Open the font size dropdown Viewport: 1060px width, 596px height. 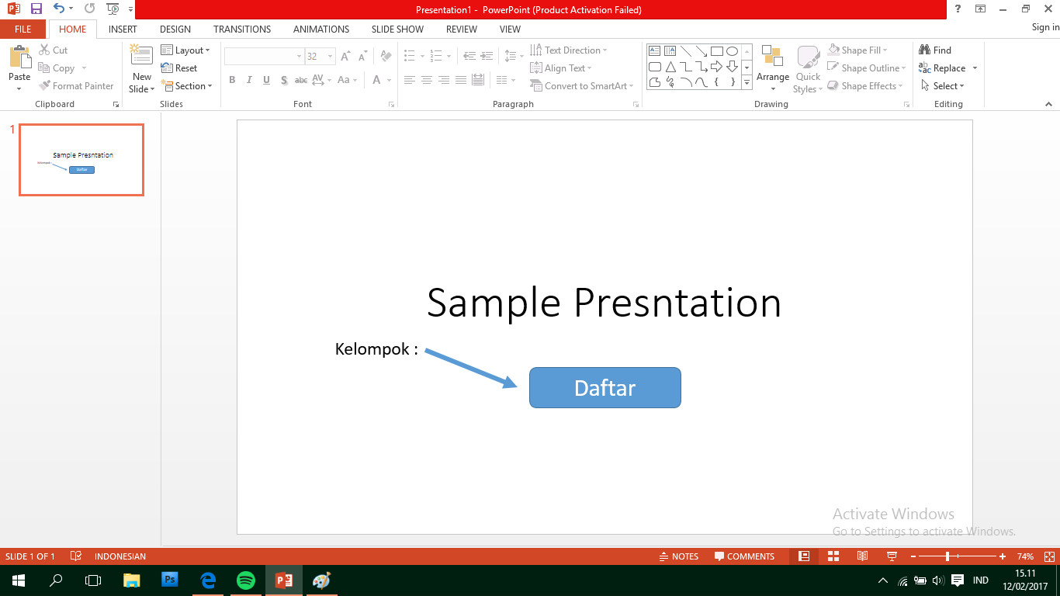point(329,56)
